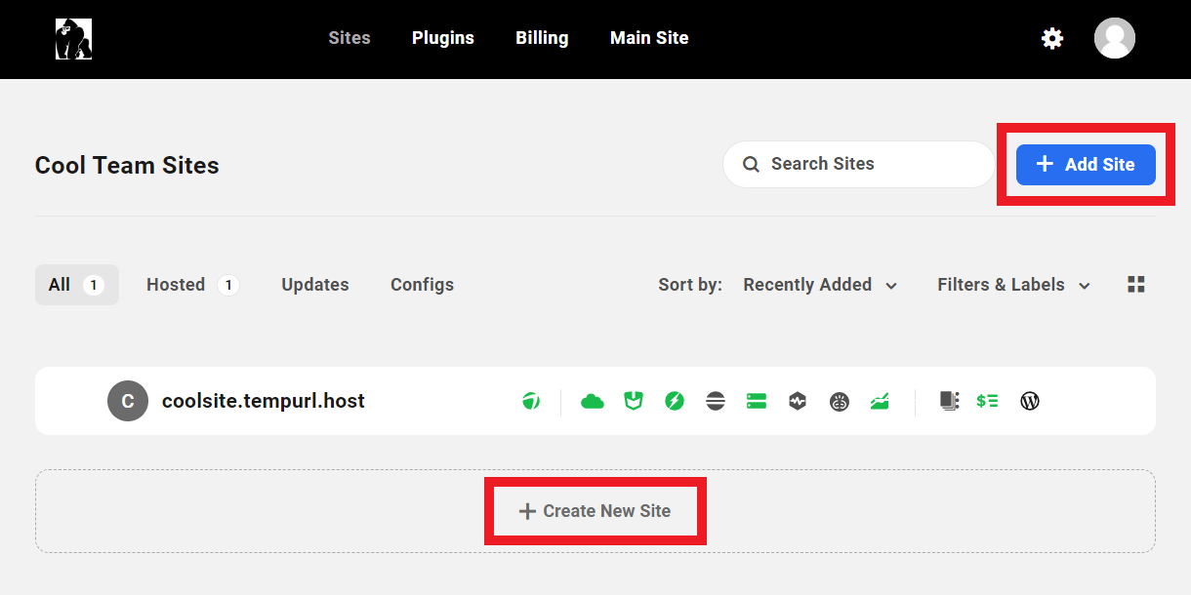Click the Snapshot backups hexagon icon
Image resolution: width=1191 pixels, height=595 pixels.
pos(798,401)
